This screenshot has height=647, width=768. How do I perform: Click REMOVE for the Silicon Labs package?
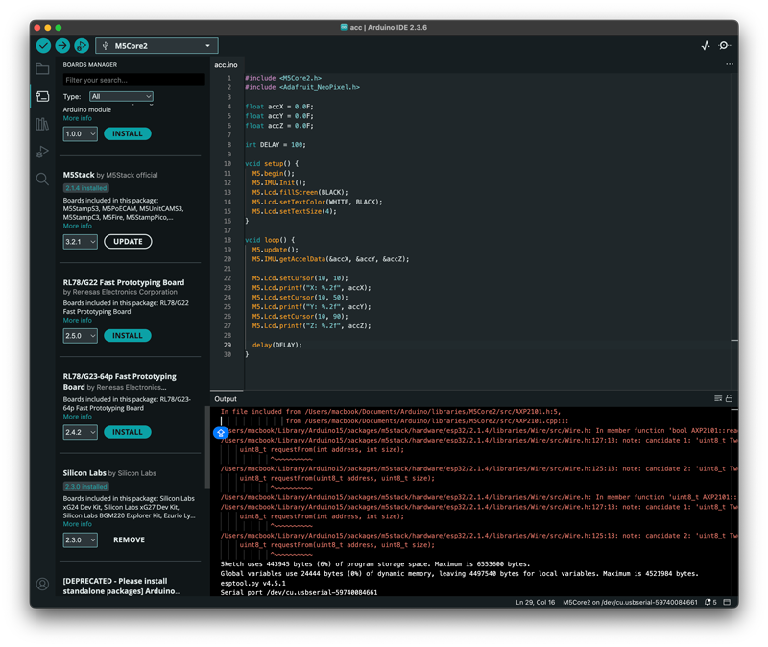pos(129,539)
